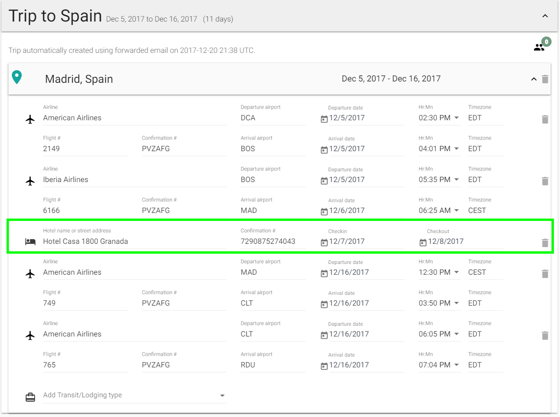Click the briefcase icon by Add Transit/Lodging
The image size is (560, 417).
[30, 397]
